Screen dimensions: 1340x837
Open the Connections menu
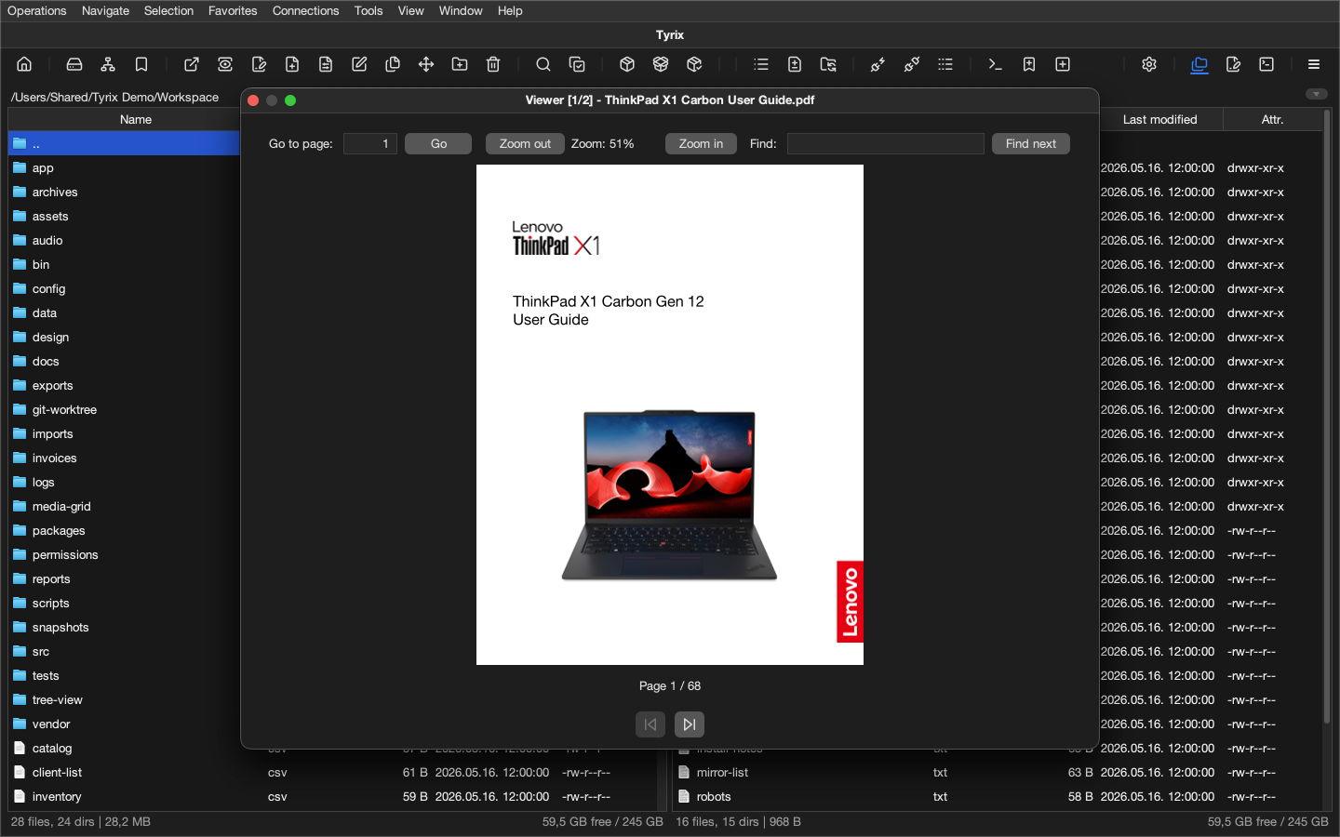coord(305,11)
